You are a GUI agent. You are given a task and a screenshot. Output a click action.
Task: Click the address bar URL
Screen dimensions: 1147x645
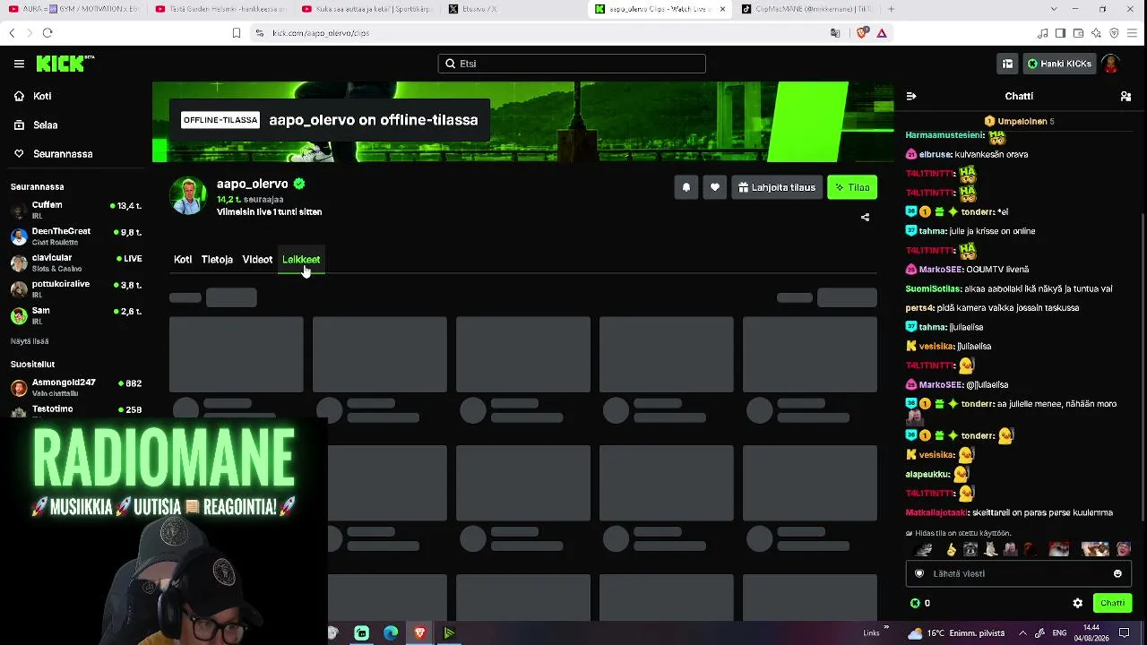pos(320,33)
